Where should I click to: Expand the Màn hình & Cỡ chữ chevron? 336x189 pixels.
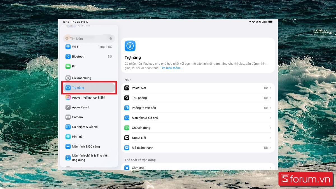pos(270,118)
